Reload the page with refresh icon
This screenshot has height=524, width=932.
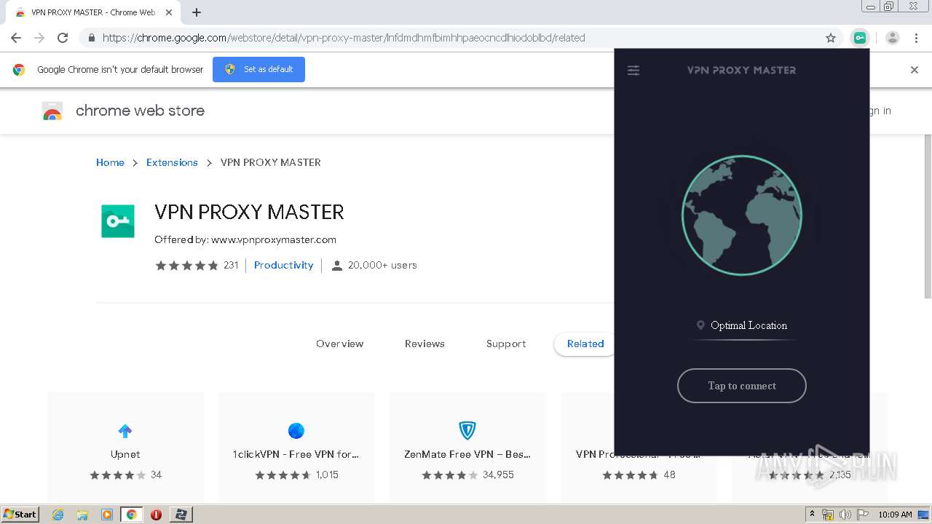point(63,38)
